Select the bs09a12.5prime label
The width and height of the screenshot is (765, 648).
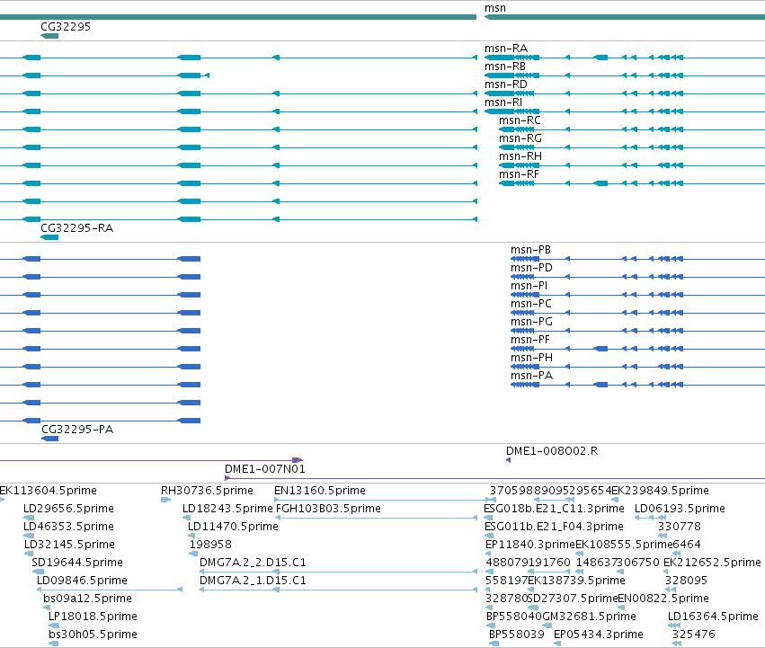[88, 599]
